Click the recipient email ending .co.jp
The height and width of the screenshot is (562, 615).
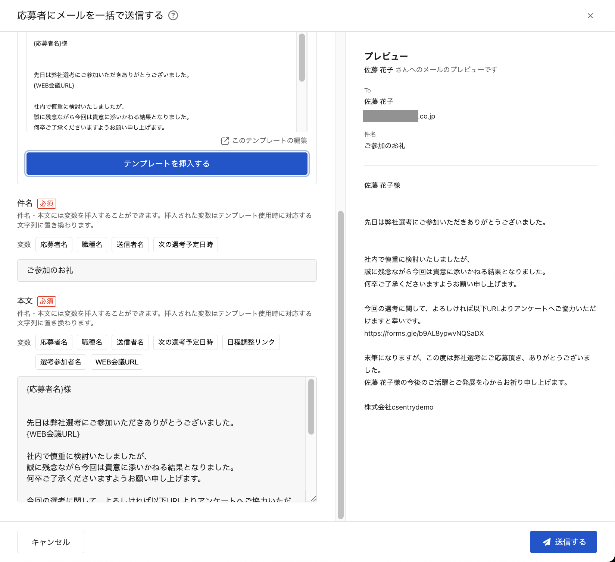399,116
